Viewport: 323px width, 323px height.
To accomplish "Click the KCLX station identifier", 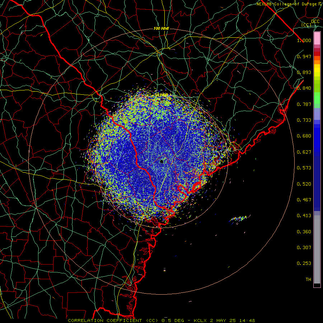I will (x=201, y=320).
